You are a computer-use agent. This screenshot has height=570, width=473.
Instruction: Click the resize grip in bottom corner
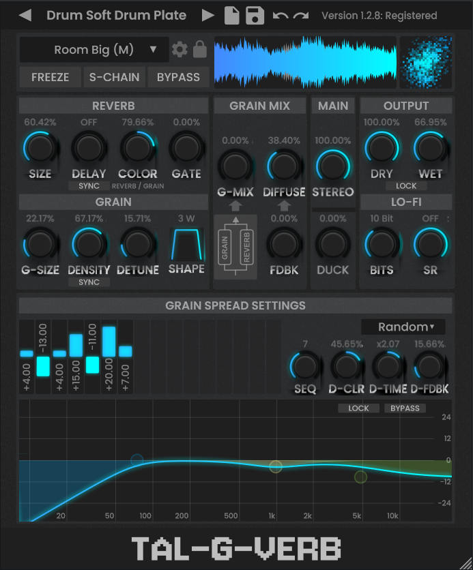(x=465, y=562)
